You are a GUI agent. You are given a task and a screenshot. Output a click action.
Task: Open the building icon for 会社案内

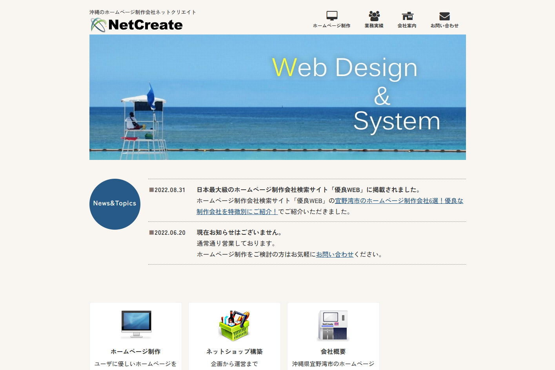point(408,16)
